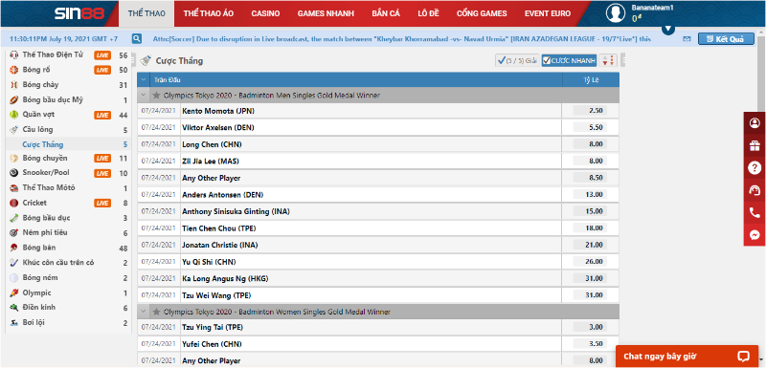Open the question mark help icon

(x=755, y=168)
